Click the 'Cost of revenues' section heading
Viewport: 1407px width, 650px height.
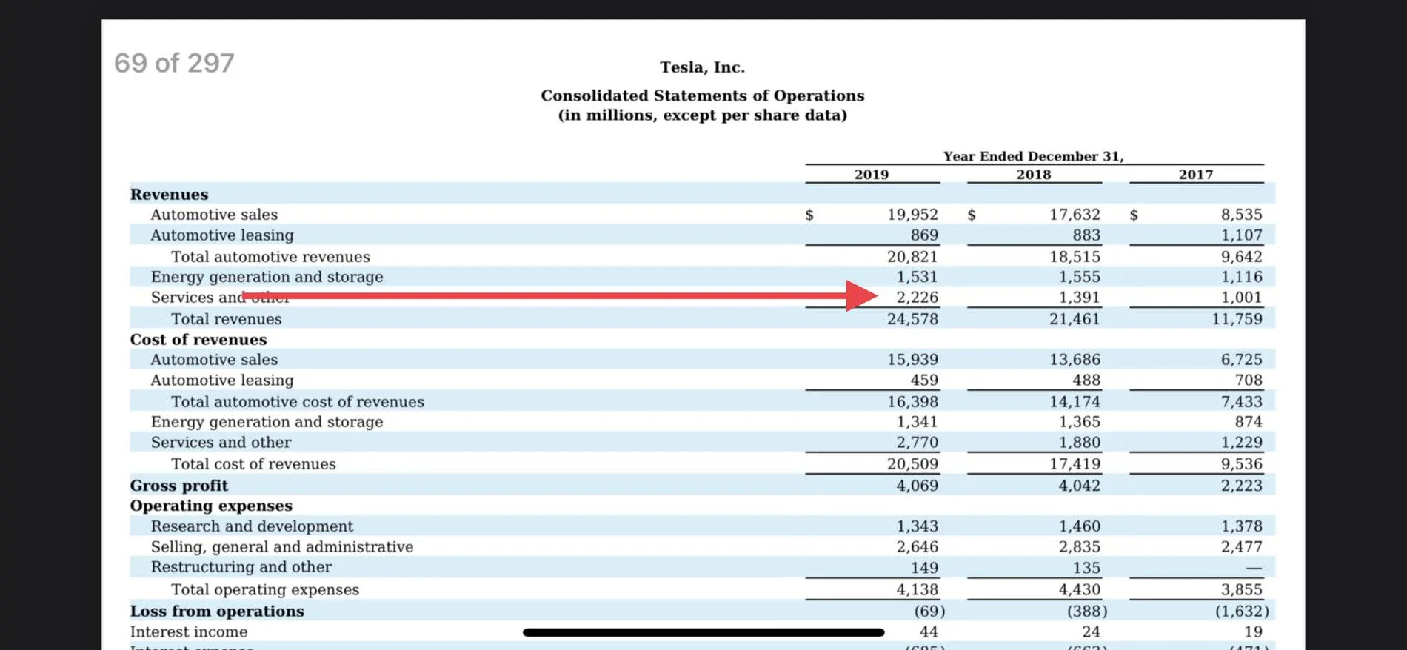[198, 339]
